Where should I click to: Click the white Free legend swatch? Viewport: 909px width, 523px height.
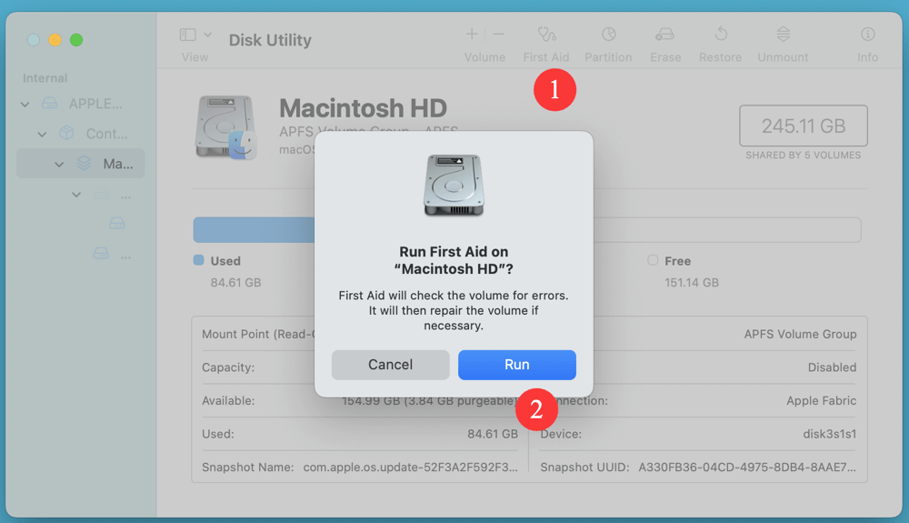(x=653, y=260)
